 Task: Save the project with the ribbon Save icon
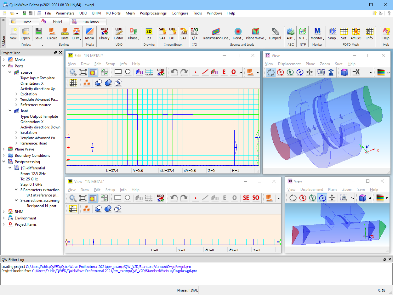[38, 34]
